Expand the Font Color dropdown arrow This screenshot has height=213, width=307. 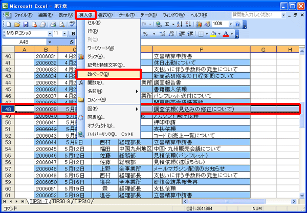tap(232, 34)
